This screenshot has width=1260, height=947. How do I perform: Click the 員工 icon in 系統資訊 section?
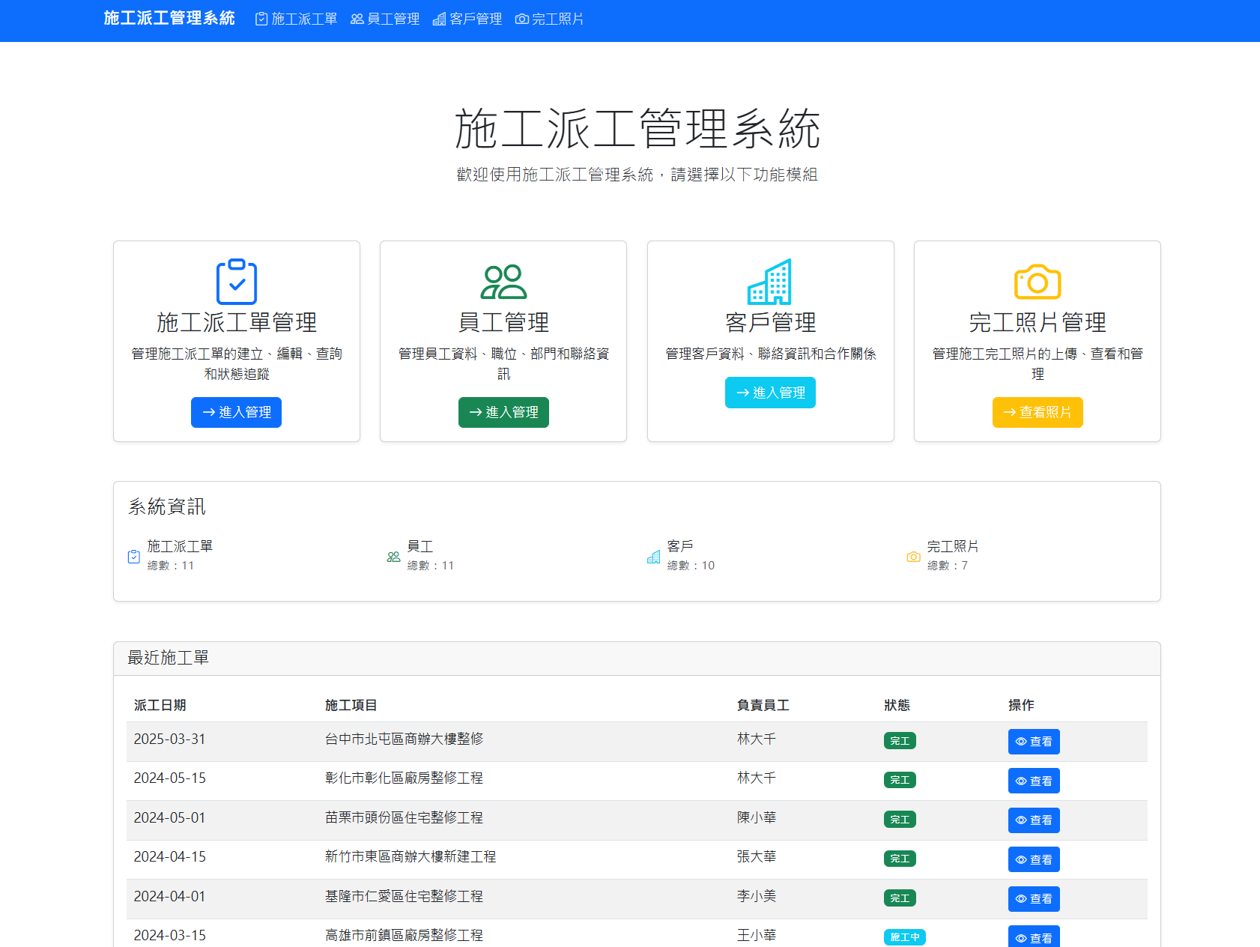pyautogui.click(x=393, y=556)
